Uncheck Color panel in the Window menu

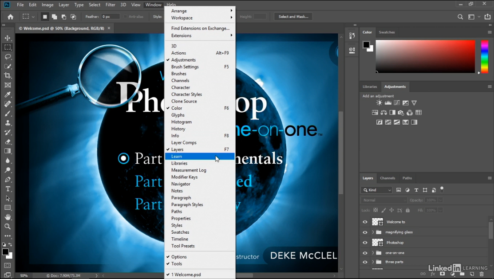coord(200,108)
